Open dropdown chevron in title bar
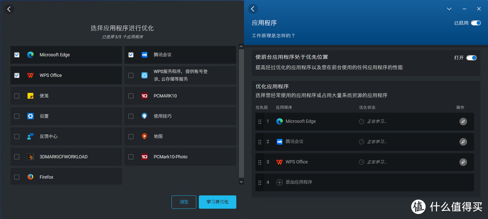 [449, 9]
